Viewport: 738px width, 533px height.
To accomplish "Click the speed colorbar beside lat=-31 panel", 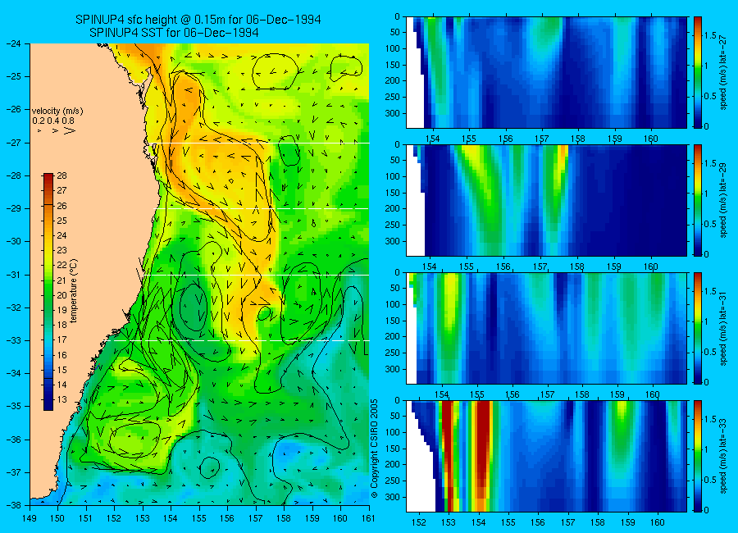I will pos(698,328).
